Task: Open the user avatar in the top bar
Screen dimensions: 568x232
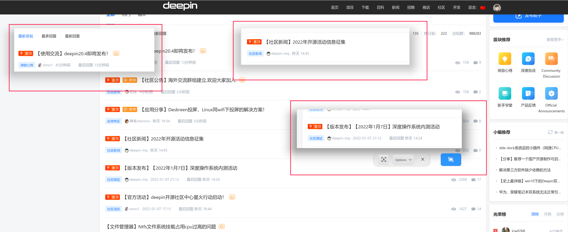Action: click(497, 8)
